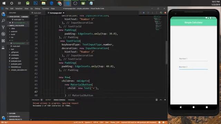Select the homepage.dart editor tab

(56, 13)
